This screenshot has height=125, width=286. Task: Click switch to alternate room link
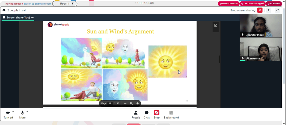[x=37, y=4]
